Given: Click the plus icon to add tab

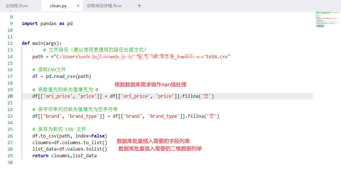Looking at the screenshot, I should pyautogui.click(x=139, y=6).
